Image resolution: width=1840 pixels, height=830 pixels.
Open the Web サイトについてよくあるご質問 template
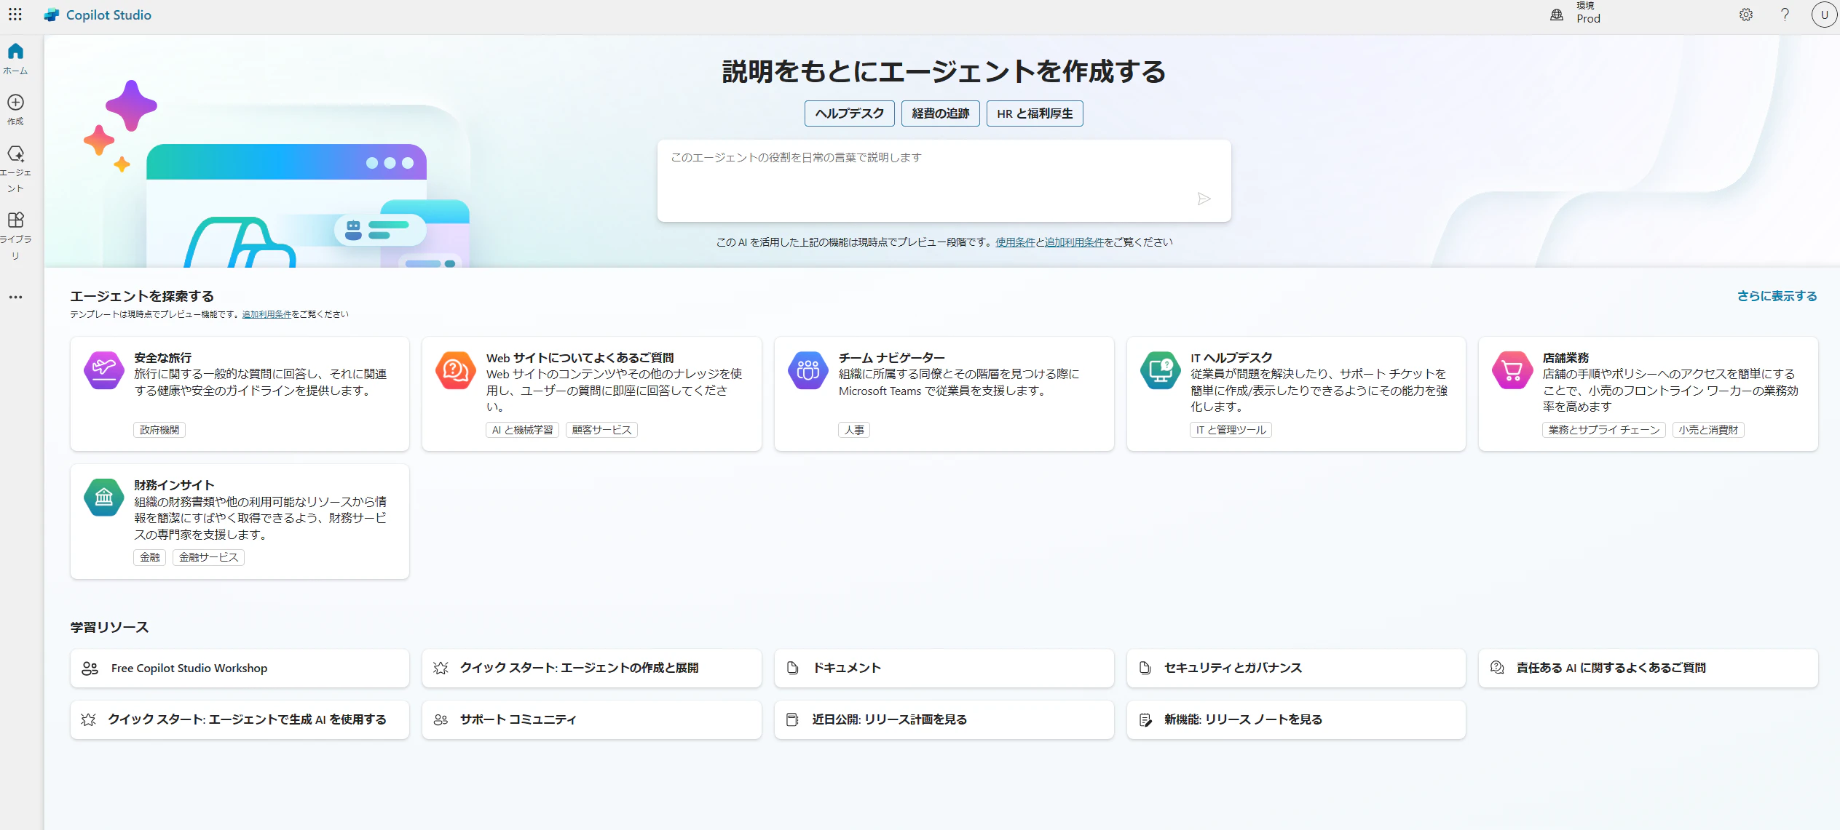592,394
